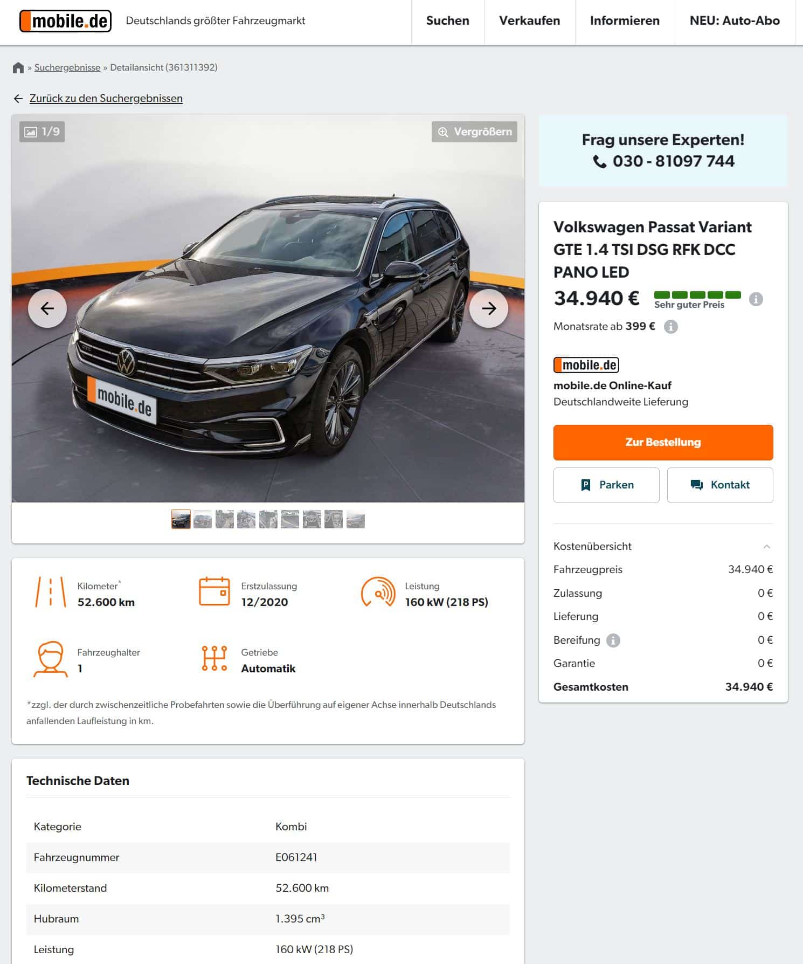Click the Zur Bestellung button
Image resolution: width=803 pixels, height=964 pixels.
pos(663,443)
